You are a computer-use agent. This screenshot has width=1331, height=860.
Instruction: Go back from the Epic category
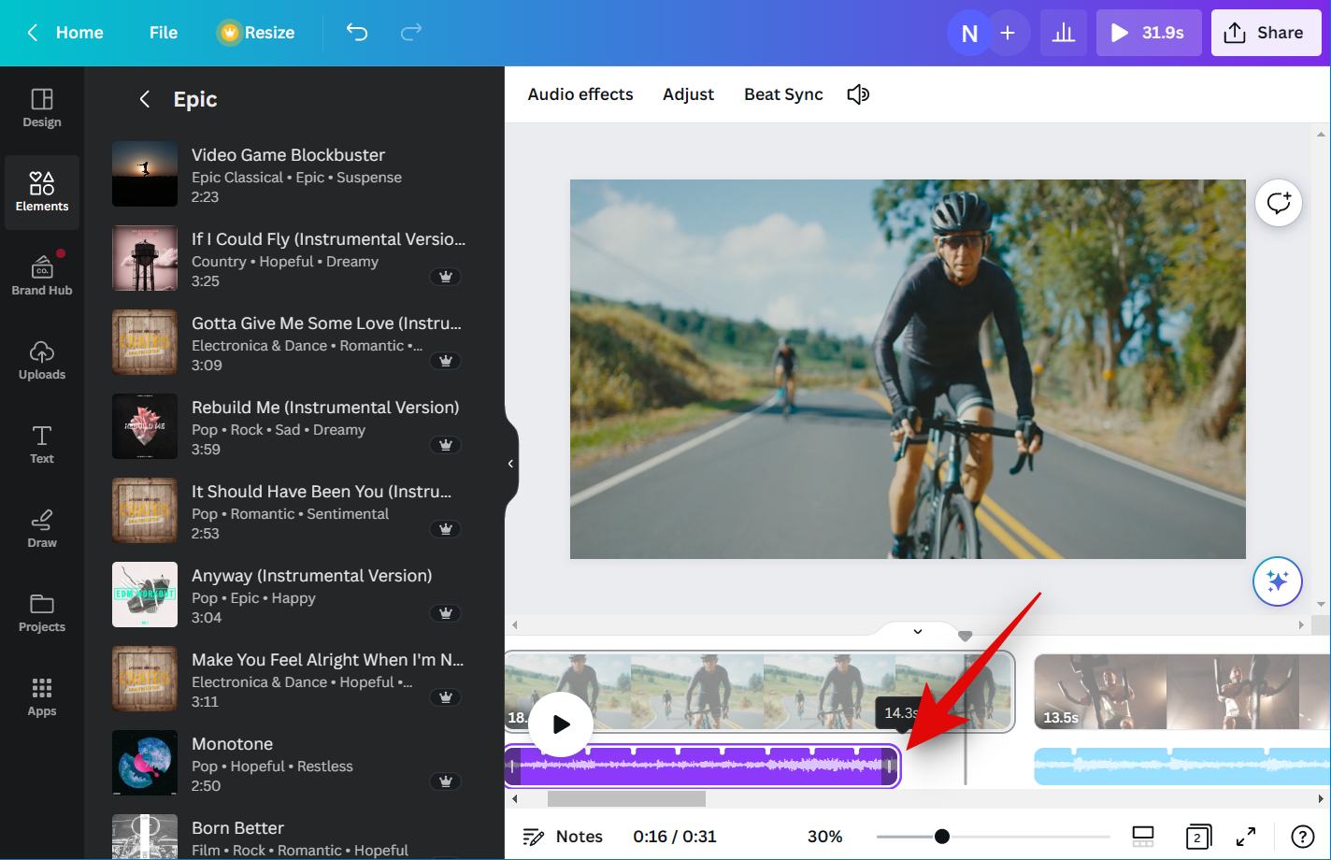[145, 99]
